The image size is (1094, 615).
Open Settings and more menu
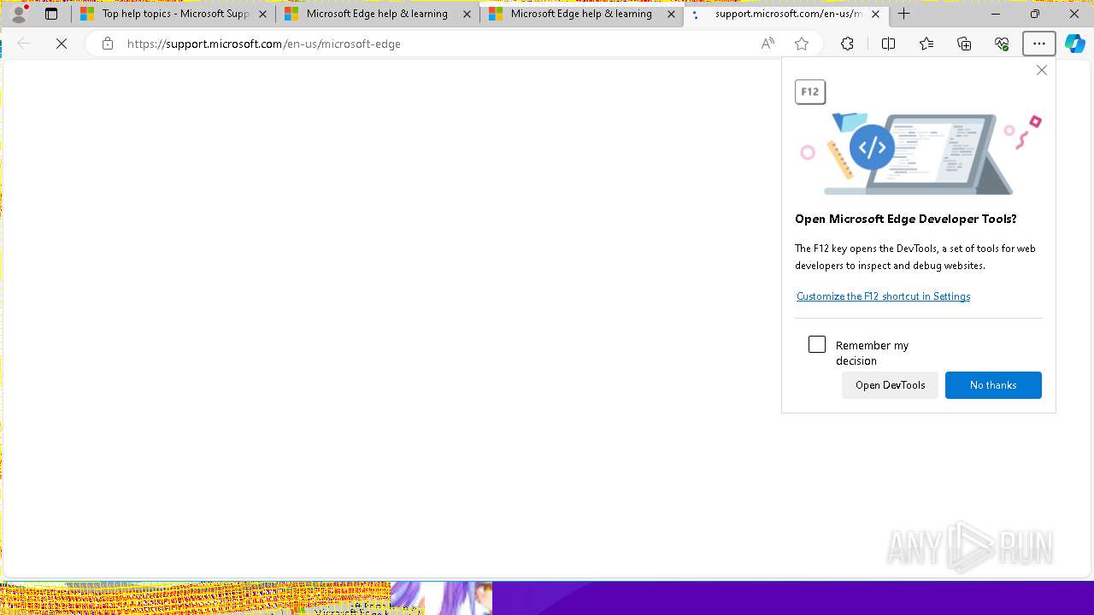click(1039, 44)
